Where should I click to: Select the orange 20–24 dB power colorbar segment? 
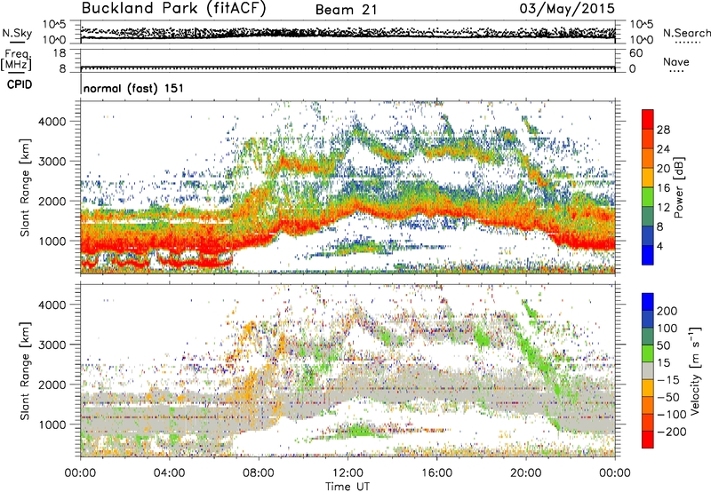point(648,158)
